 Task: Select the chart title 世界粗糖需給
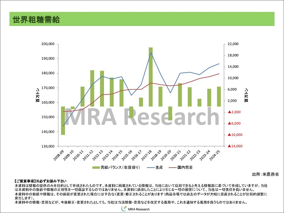36,20
